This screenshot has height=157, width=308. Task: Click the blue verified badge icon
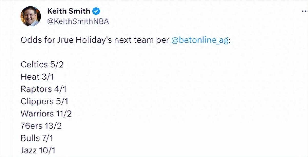click(96, 11)
